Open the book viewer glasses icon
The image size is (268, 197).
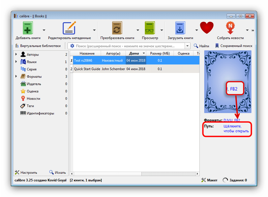tap(150, 28)
